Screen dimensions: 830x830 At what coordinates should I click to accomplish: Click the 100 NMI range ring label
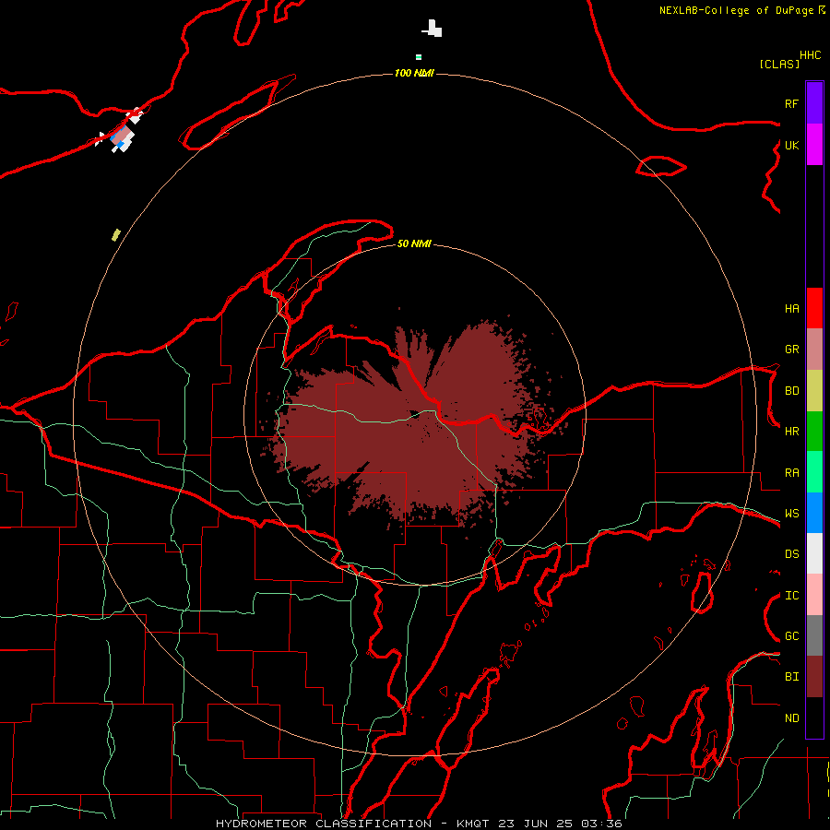click(414, 73)
